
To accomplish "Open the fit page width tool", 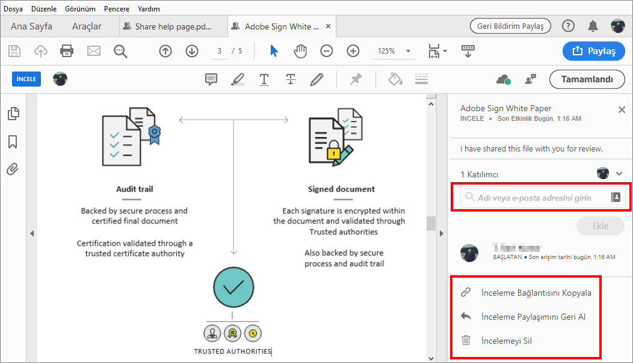I will [x=434, y=51].
